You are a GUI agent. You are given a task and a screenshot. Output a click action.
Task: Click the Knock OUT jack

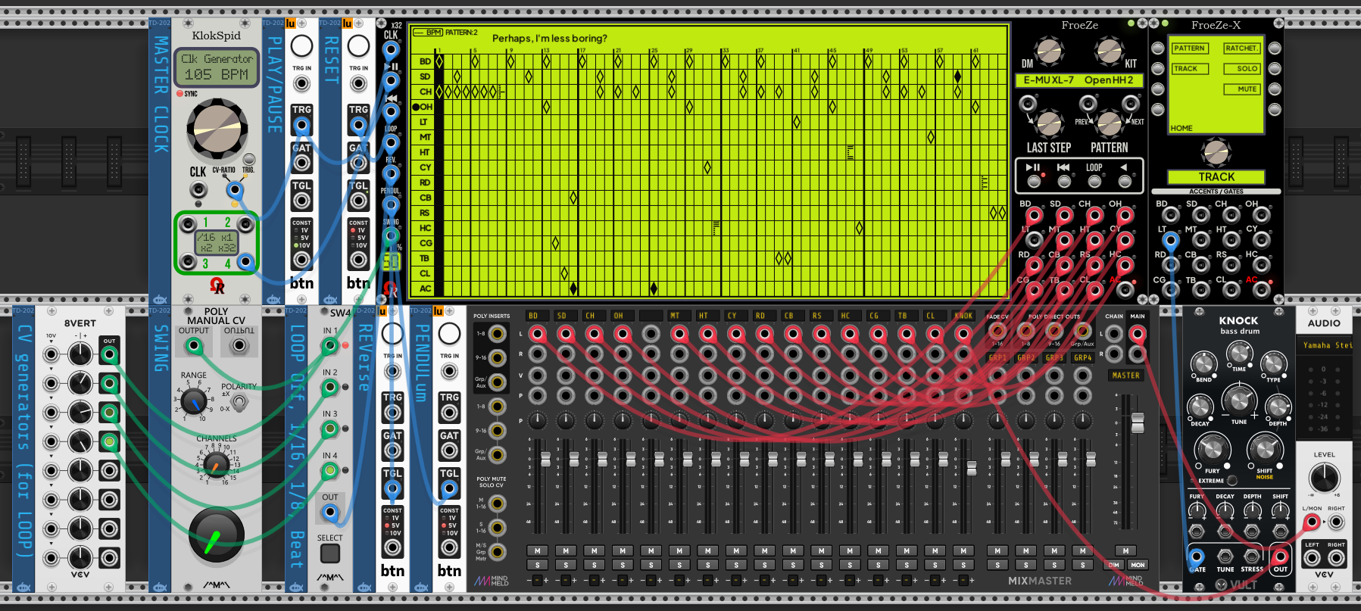(x=1280, y=557)
